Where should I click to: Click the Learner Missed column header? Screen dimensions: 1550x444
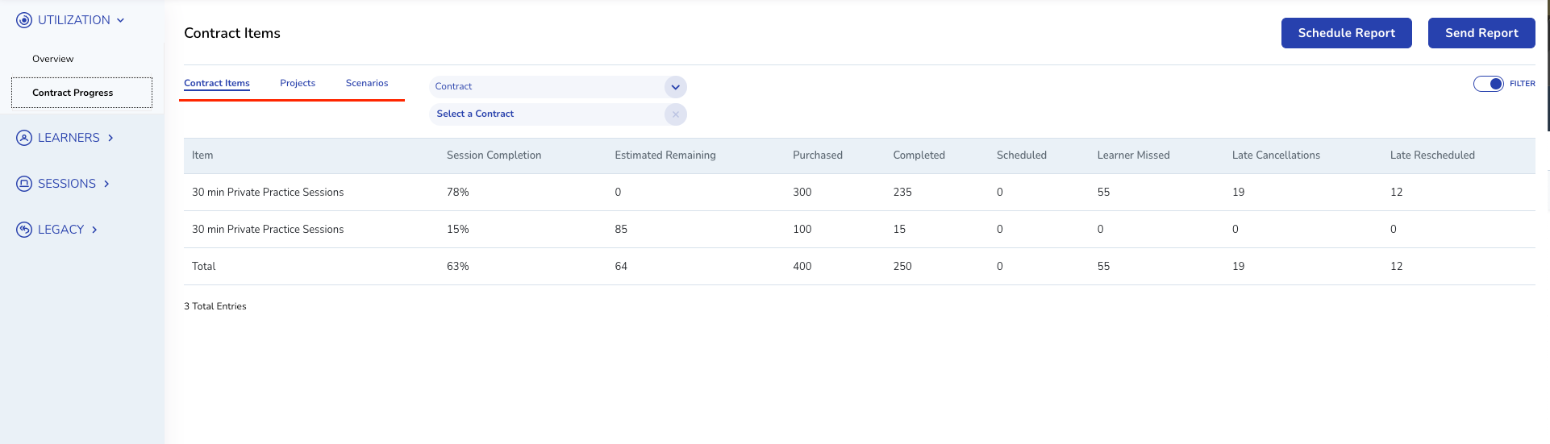(1133, 156)
